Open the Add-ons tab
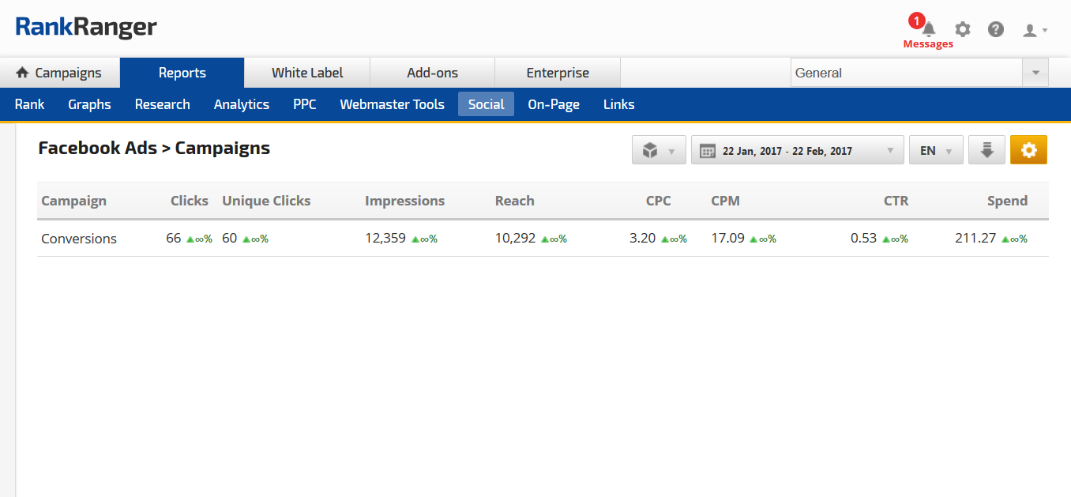Viewport: 1071px width, 497px height. pyautogui.click(x=432, y=73)
